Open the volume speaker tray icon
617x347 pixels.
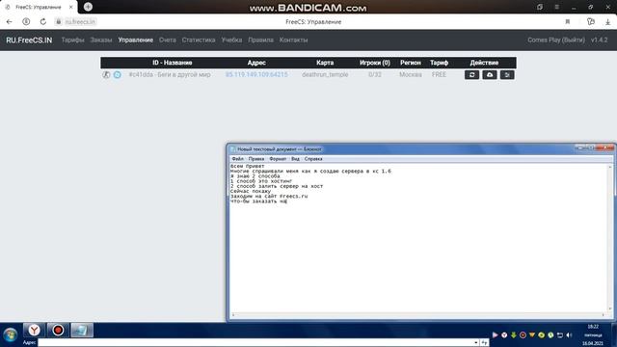(569, 334)
